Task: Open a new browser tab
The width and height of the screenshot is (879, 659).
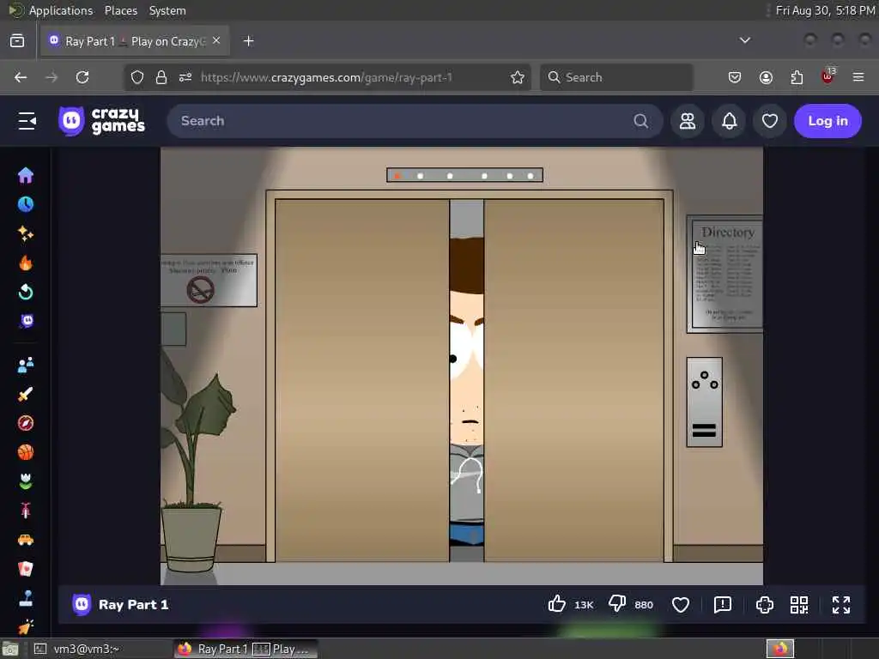Action: pyautogui.click(x=248, y=41)
